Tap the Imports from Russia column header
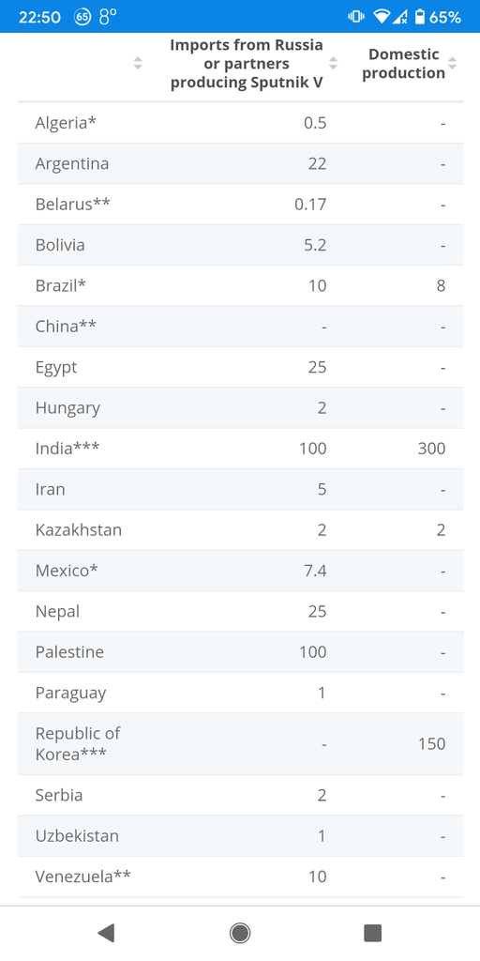Viewport: 480px width, 961px height. (247, 64)
